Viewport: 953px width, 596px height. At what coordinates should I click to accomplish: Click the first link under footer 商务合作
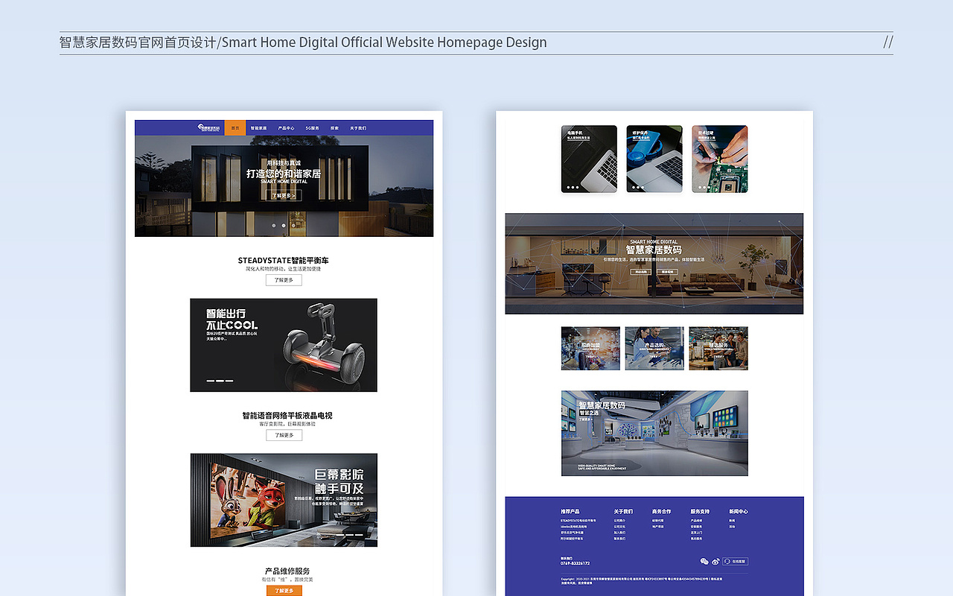pyautogui.click(x=658, y=521)
